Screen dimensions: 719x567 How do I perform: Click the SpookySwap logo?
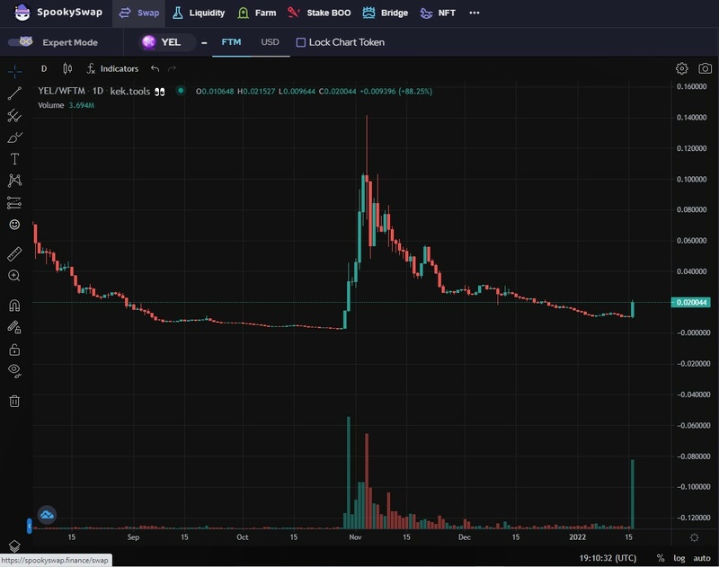click(58, 13)
